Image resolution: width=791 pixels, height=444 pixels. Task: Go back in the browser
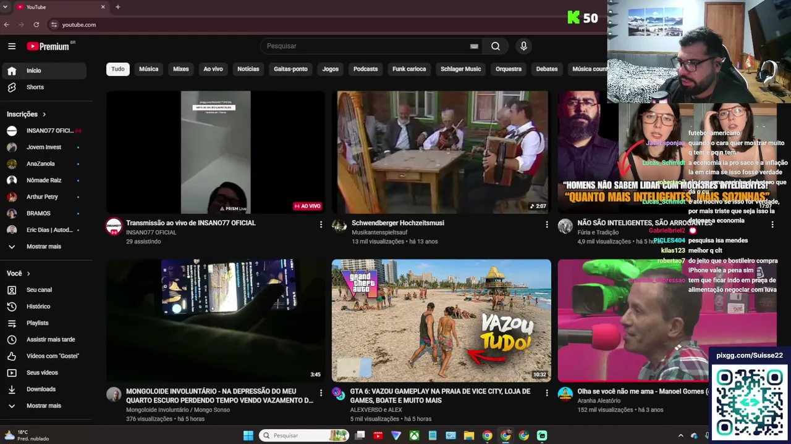[7, 25]
